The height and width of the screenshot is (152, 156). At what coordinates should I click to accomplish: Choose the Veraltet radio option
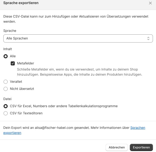[6, 82]
